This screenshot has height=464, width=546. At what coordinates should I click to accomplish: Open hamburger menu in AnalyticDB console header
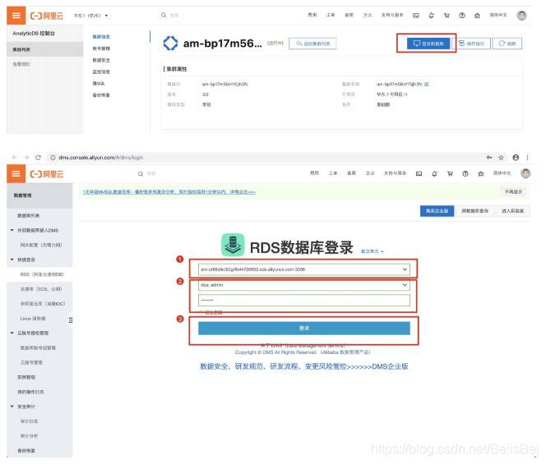pyautogui.click(x=16, y=16)
